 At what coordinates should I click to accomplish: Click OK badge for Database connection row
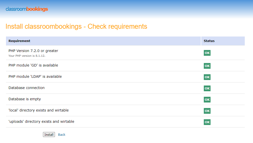(x=207, y=88)
